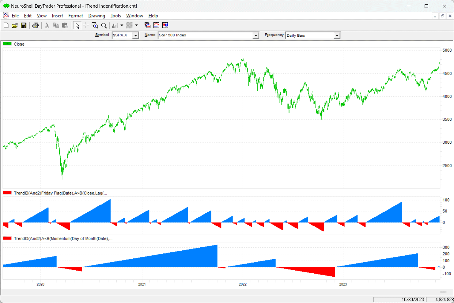Open a chart file with folder icon
The image size is (454, 303).
pyautogui.click(x=15, y=25)
